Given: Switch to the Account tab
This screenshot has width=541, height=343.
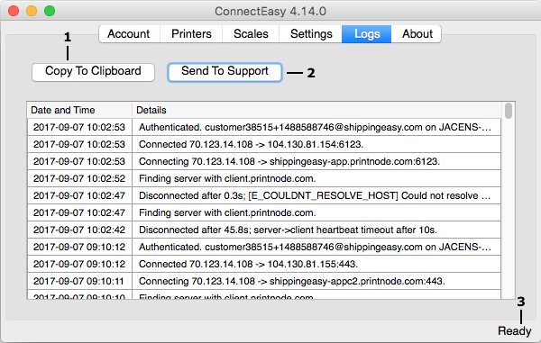Looking at the screenshot, I should (x=129, y=34).
